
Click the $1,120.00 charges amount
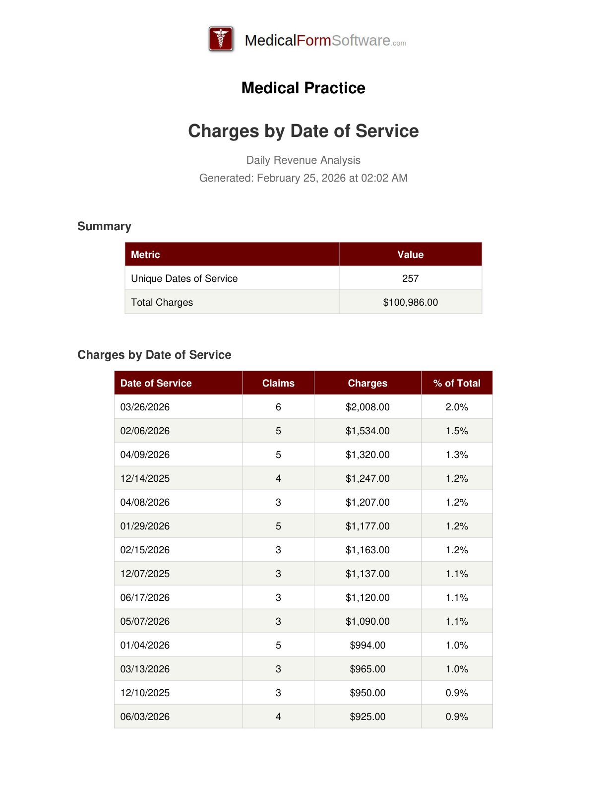pyautogui.click(x=367, y=597)
